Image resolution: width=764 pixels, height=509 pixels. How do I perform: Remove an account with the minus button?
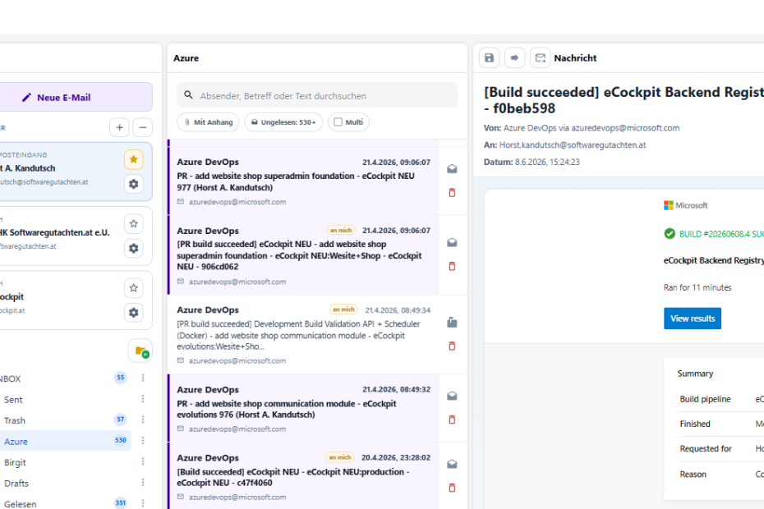tap(143, 127)
